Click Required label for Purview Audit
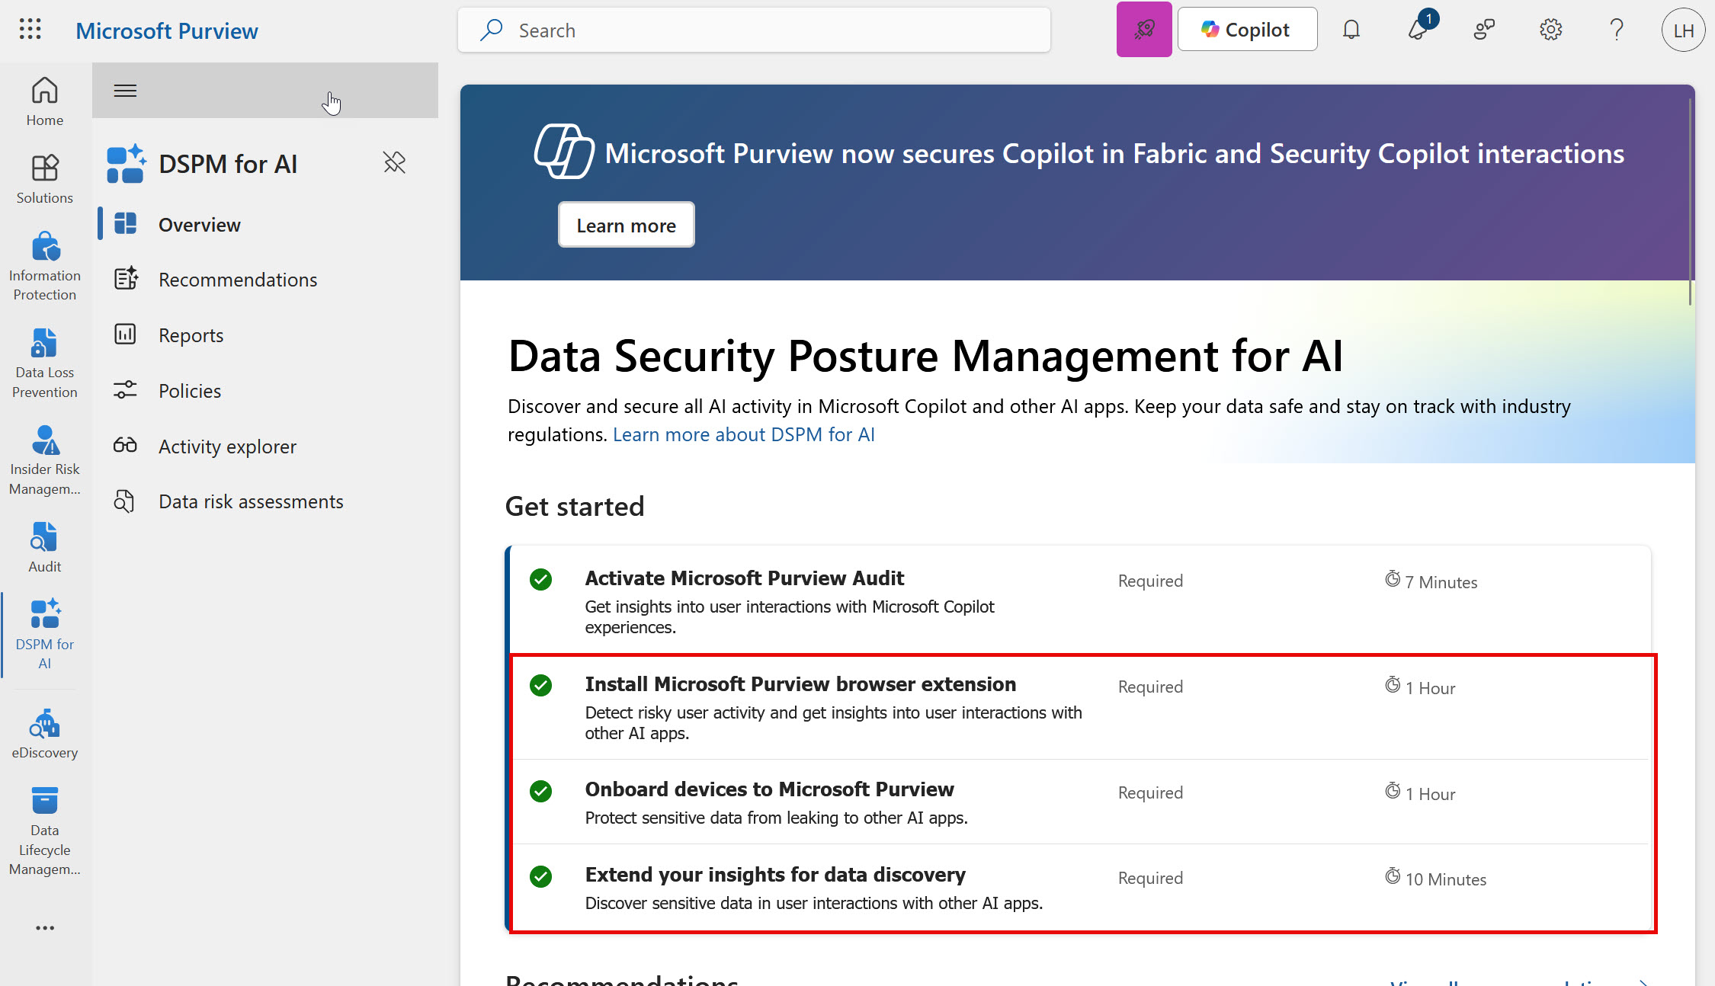 click(1150, 581)
